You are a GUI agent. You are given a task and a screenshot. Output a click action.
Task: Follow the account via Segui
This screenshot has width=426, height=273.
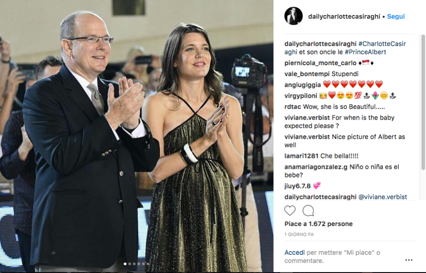tap(396, 16)
